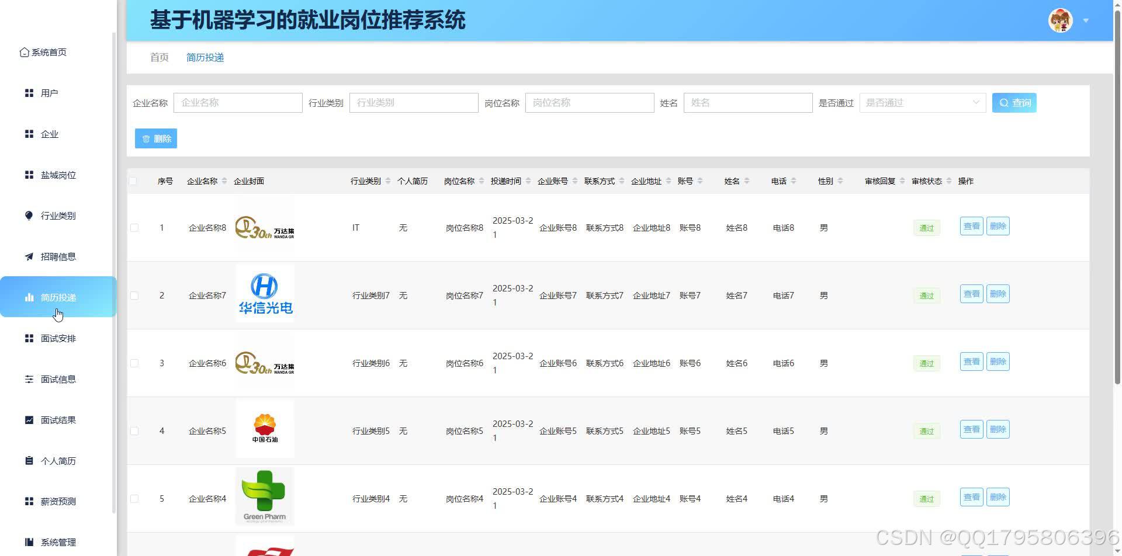Viewport: 1122px width, 556px height.
Task: Click the home icon beside 系统首页
Action: tap(24, 52)
